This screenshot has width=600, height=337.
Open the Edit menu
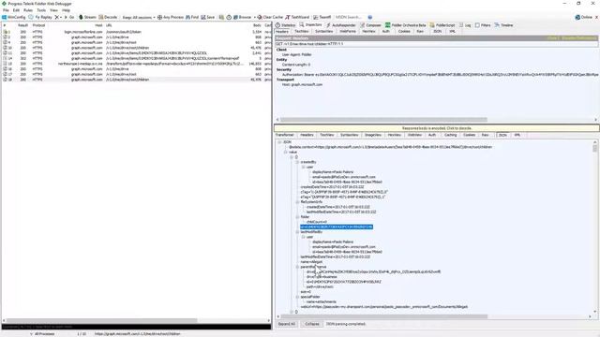(16, 10)
